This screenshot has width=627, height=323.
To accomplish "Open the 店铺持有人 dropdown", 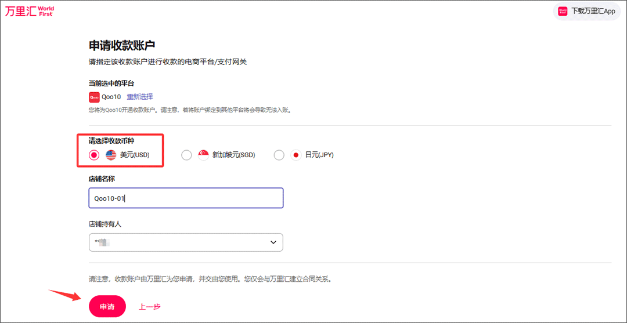I will pyautogui.click(x=185, y=242).
